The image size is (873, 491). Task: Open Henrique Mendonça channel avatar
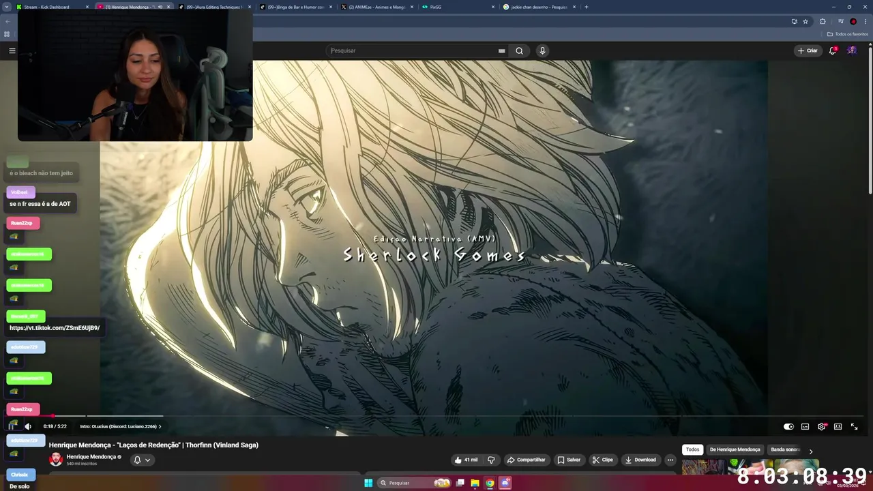[x=56, y=460]
